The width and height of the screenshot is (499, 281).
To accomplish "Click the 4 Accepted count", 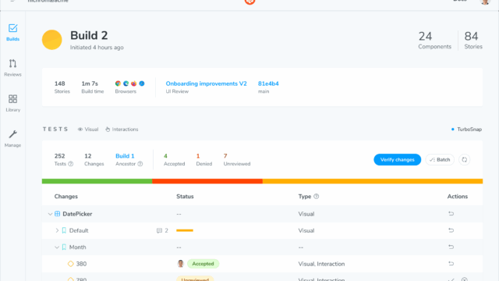I will point(174,159).
